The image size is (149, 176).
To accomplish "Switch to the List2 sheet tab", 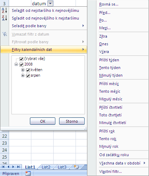I will 46,167.
